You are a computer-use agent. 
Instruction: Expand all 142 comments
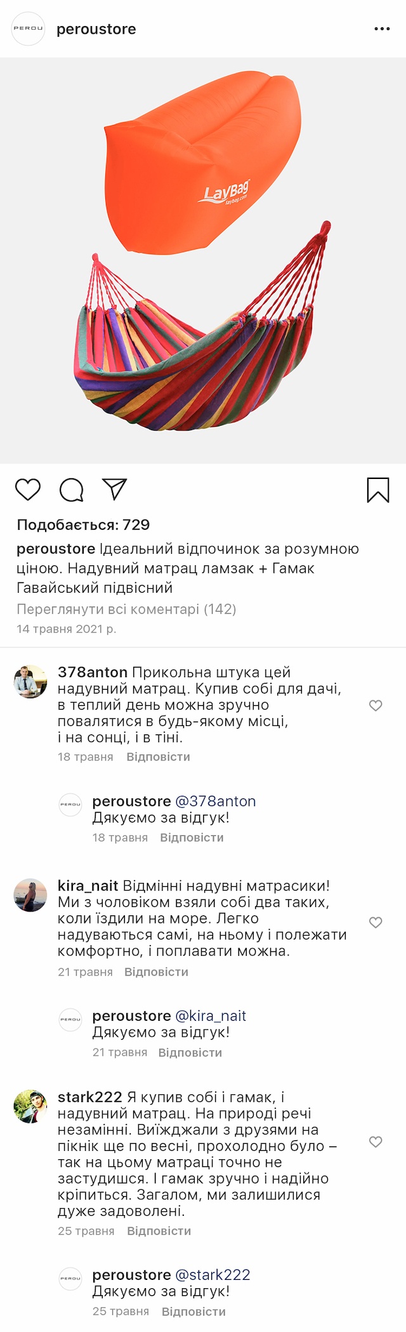(126, 609)
